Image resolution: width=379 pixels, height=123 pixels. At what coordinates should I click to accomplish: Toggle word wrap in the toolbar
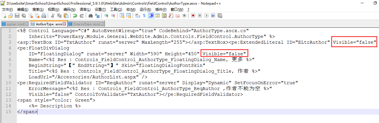(138, 16)
